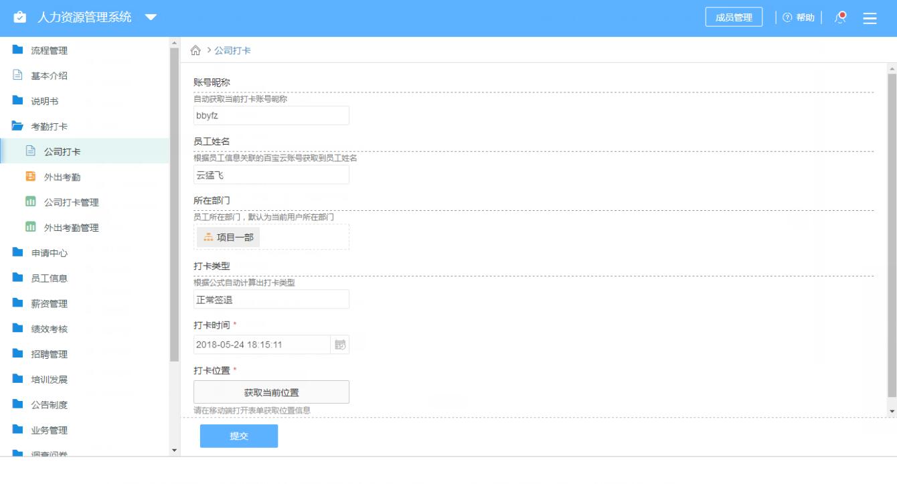Viewport: 897px width, 484px height.
Task: Click the green 外出考勤管理 chart icon
Action: (x=30, y=228)
